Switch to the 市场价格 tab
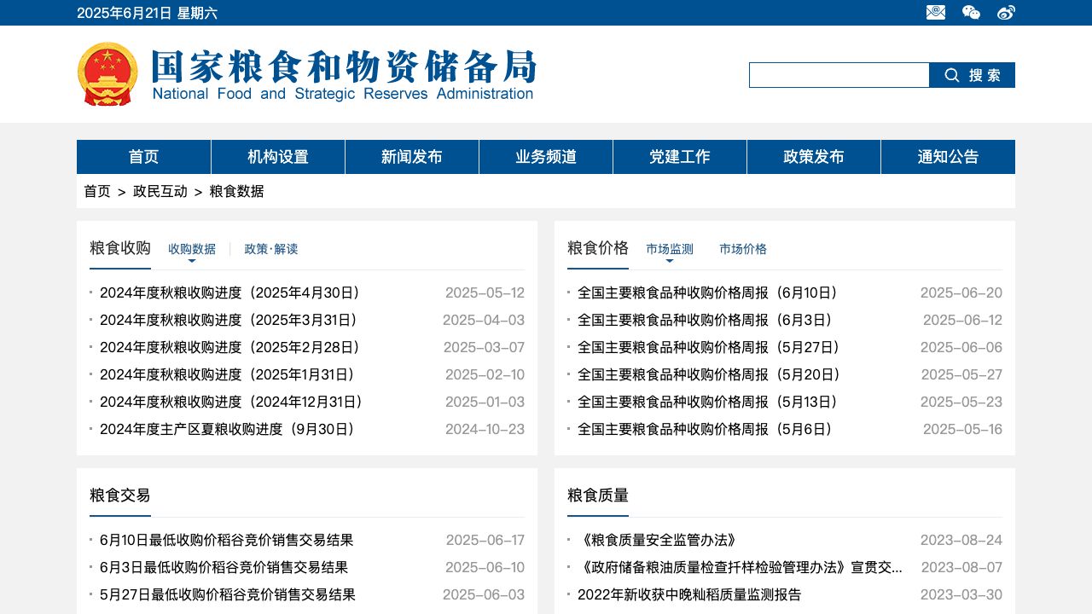The image size is (1092, 614). 743,249
